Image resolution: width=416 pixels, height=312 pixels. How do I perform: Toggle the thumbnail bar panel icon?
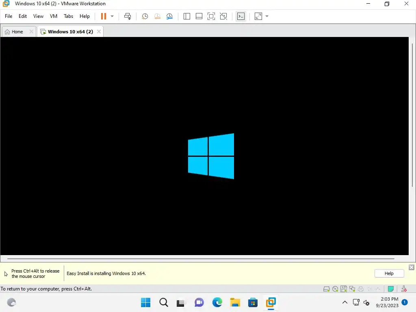(x=199, y=16)
